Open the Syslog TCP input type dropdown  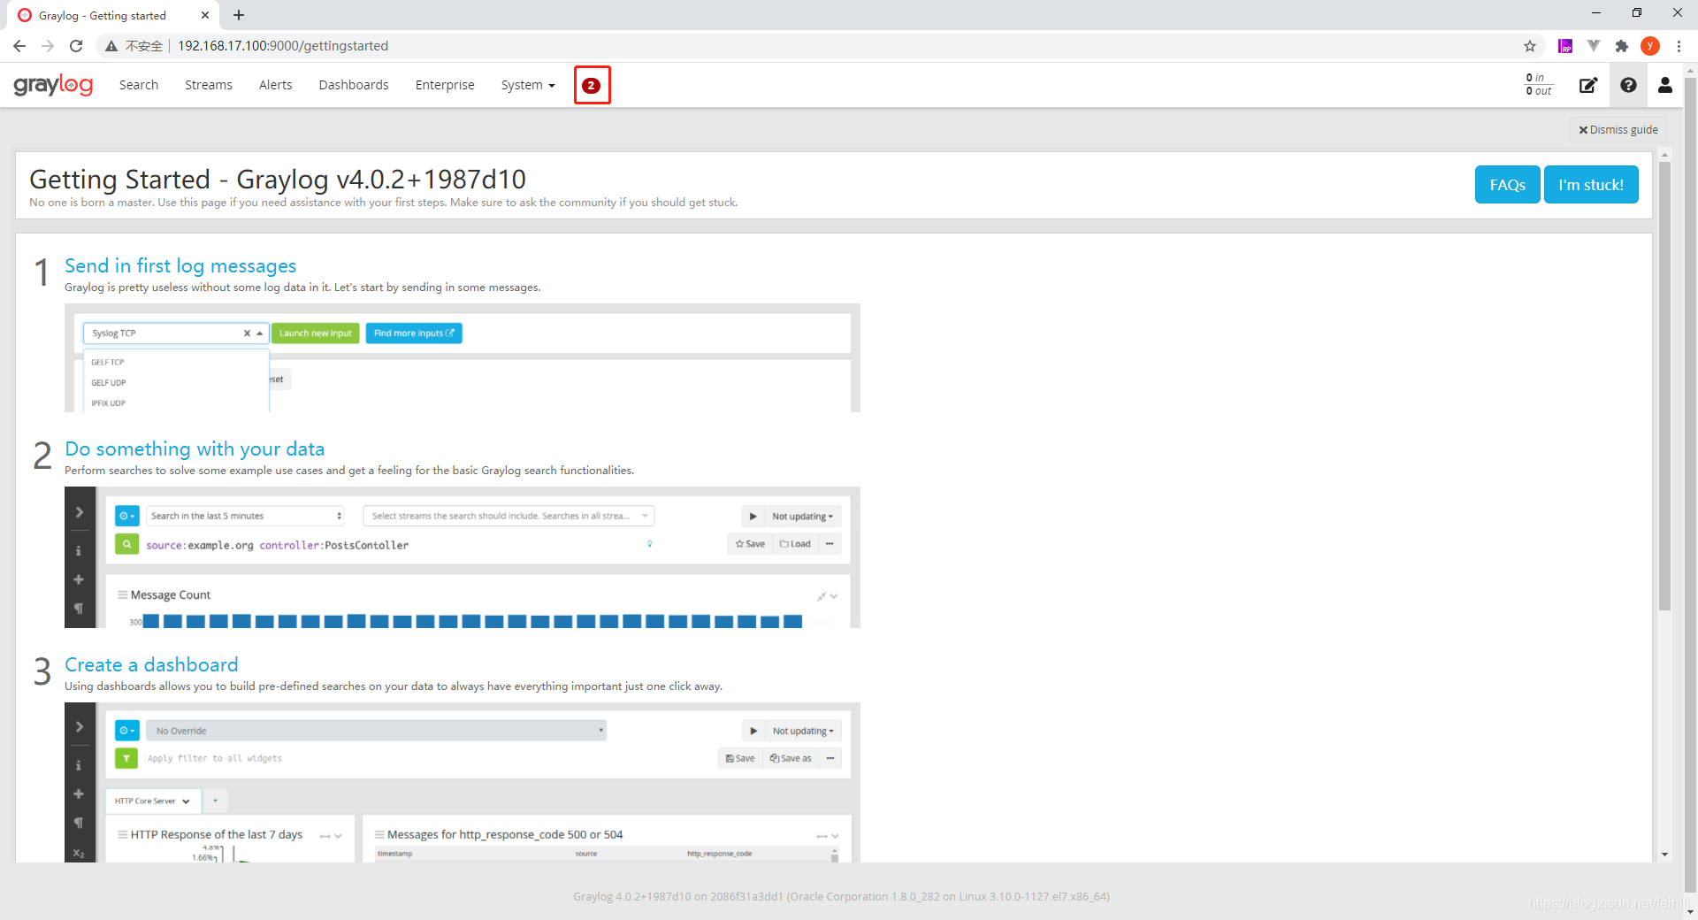tap(176, 333)
